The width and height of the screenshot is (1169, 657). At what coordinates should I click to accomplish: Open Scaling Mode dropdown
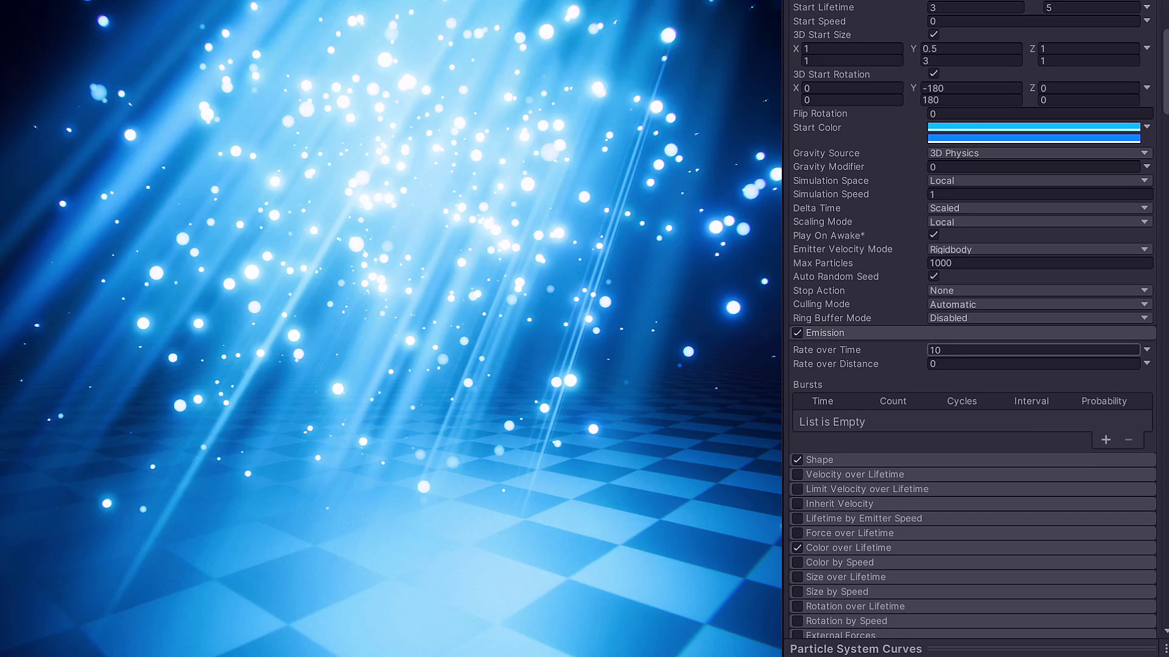tap(1039, 222)
